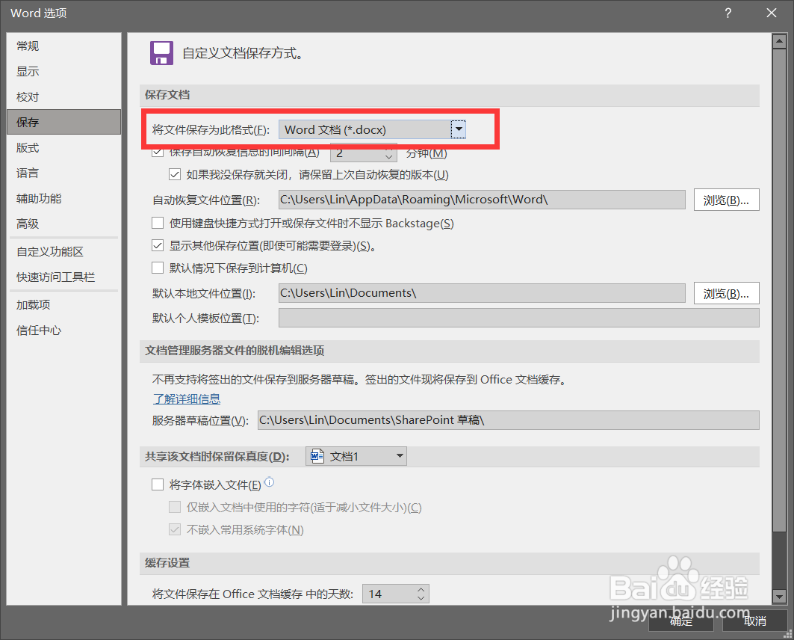
Task: Open the 语言 options category
Action: [x=63, y=173]
